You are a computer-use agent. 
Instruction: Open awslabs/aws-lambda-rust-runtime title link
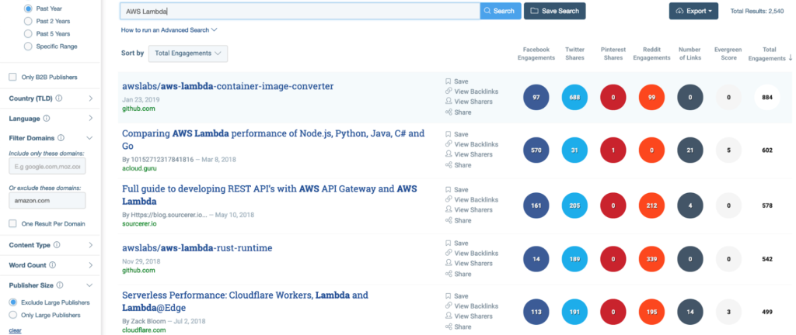click(197, 248)
